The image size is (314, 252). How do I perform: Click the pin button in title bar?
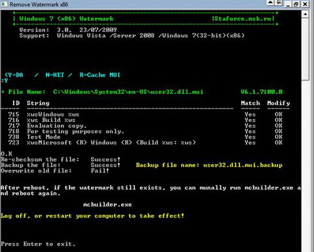279,3
